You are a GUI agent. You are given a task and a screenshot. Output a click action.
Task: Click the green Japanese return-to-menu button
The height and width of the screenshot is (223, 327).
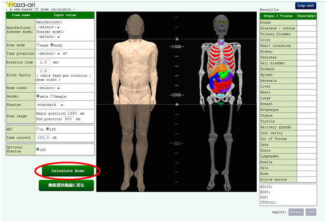66,185
